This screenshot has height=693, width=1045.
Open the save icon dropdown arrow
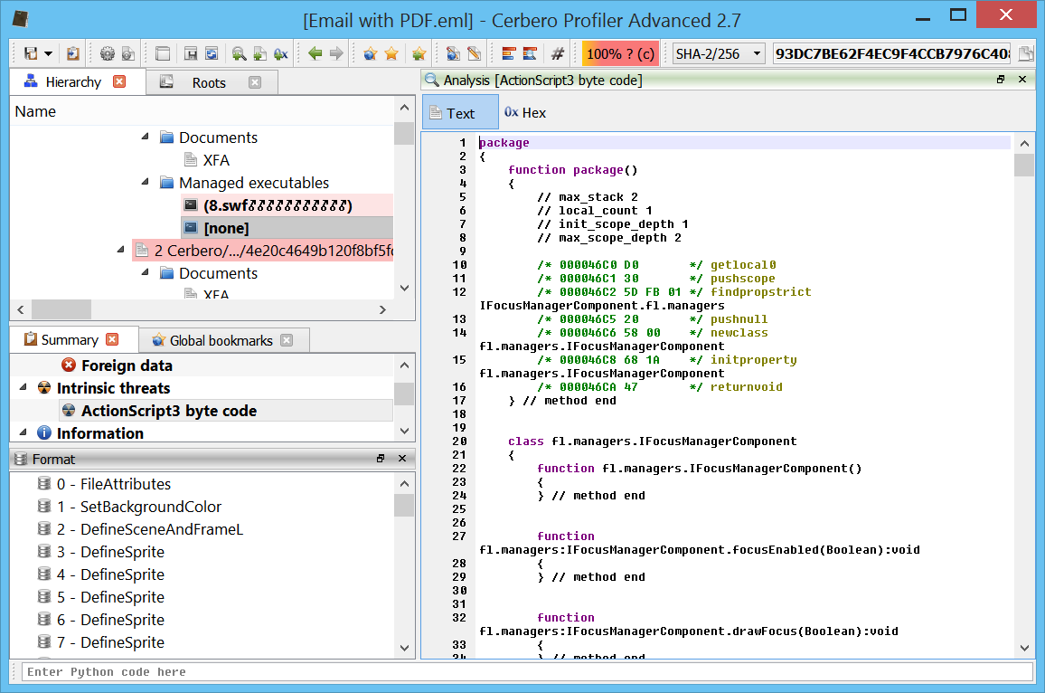pos(48,54)
